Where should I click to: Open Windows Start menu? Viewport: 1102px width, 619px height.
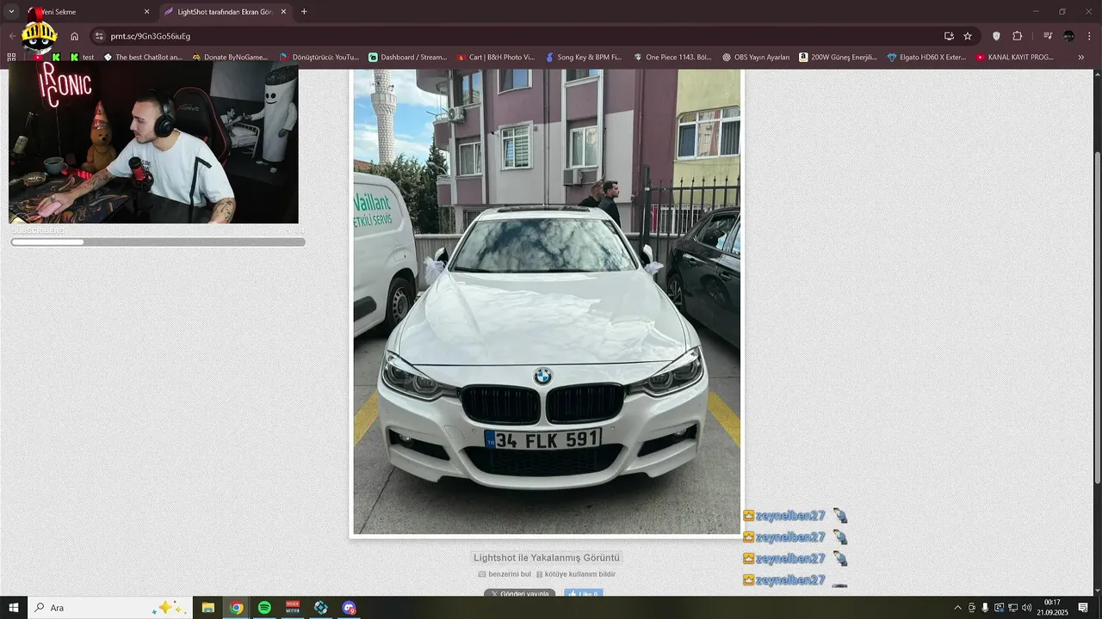pos(14,608)
